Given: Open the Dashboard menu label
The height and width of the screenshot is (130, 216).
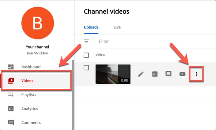Looking at the screenshot, I should pos(31,67).
